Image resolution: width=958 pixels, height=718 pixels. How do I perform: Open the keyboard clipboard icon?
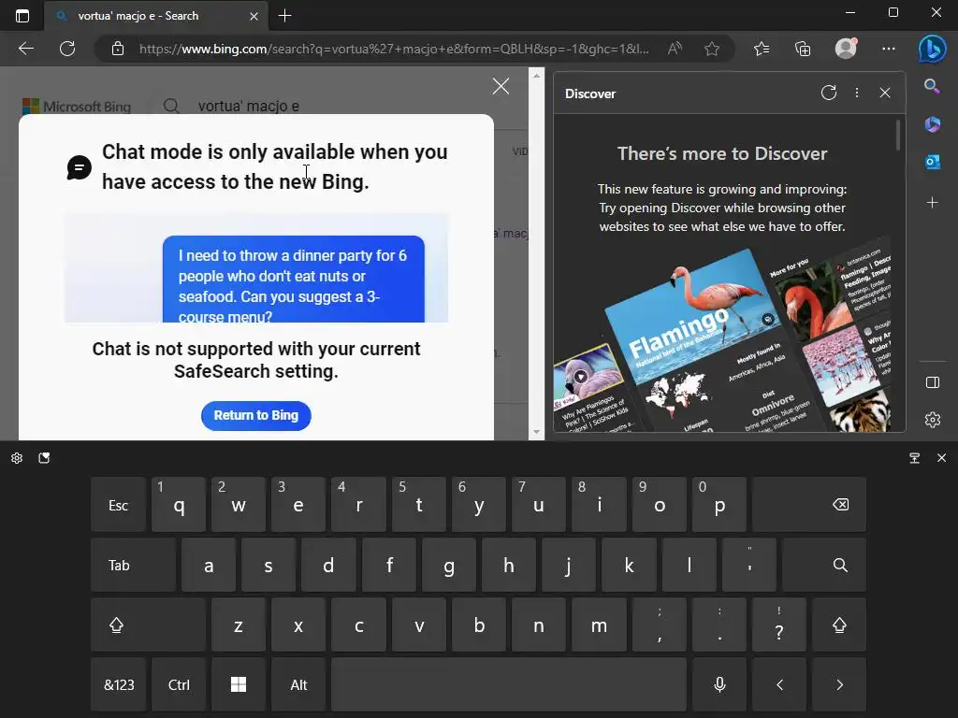coord(44,458)
